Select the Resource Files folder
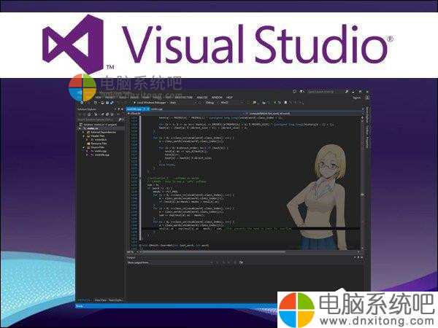Screen dimensions: 438x328 pos(96,144)
